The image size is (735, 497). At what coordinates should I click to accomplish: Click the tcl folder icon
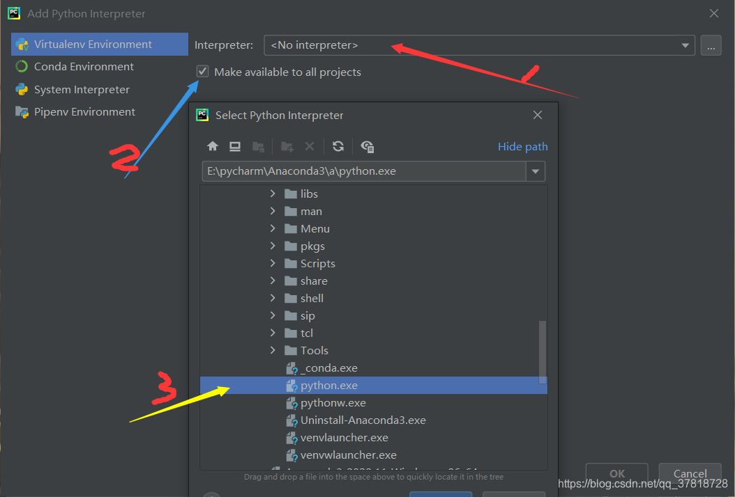pos(291,333)
